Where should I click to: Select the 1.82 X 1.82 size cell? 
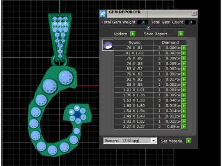tap(134, 121)
